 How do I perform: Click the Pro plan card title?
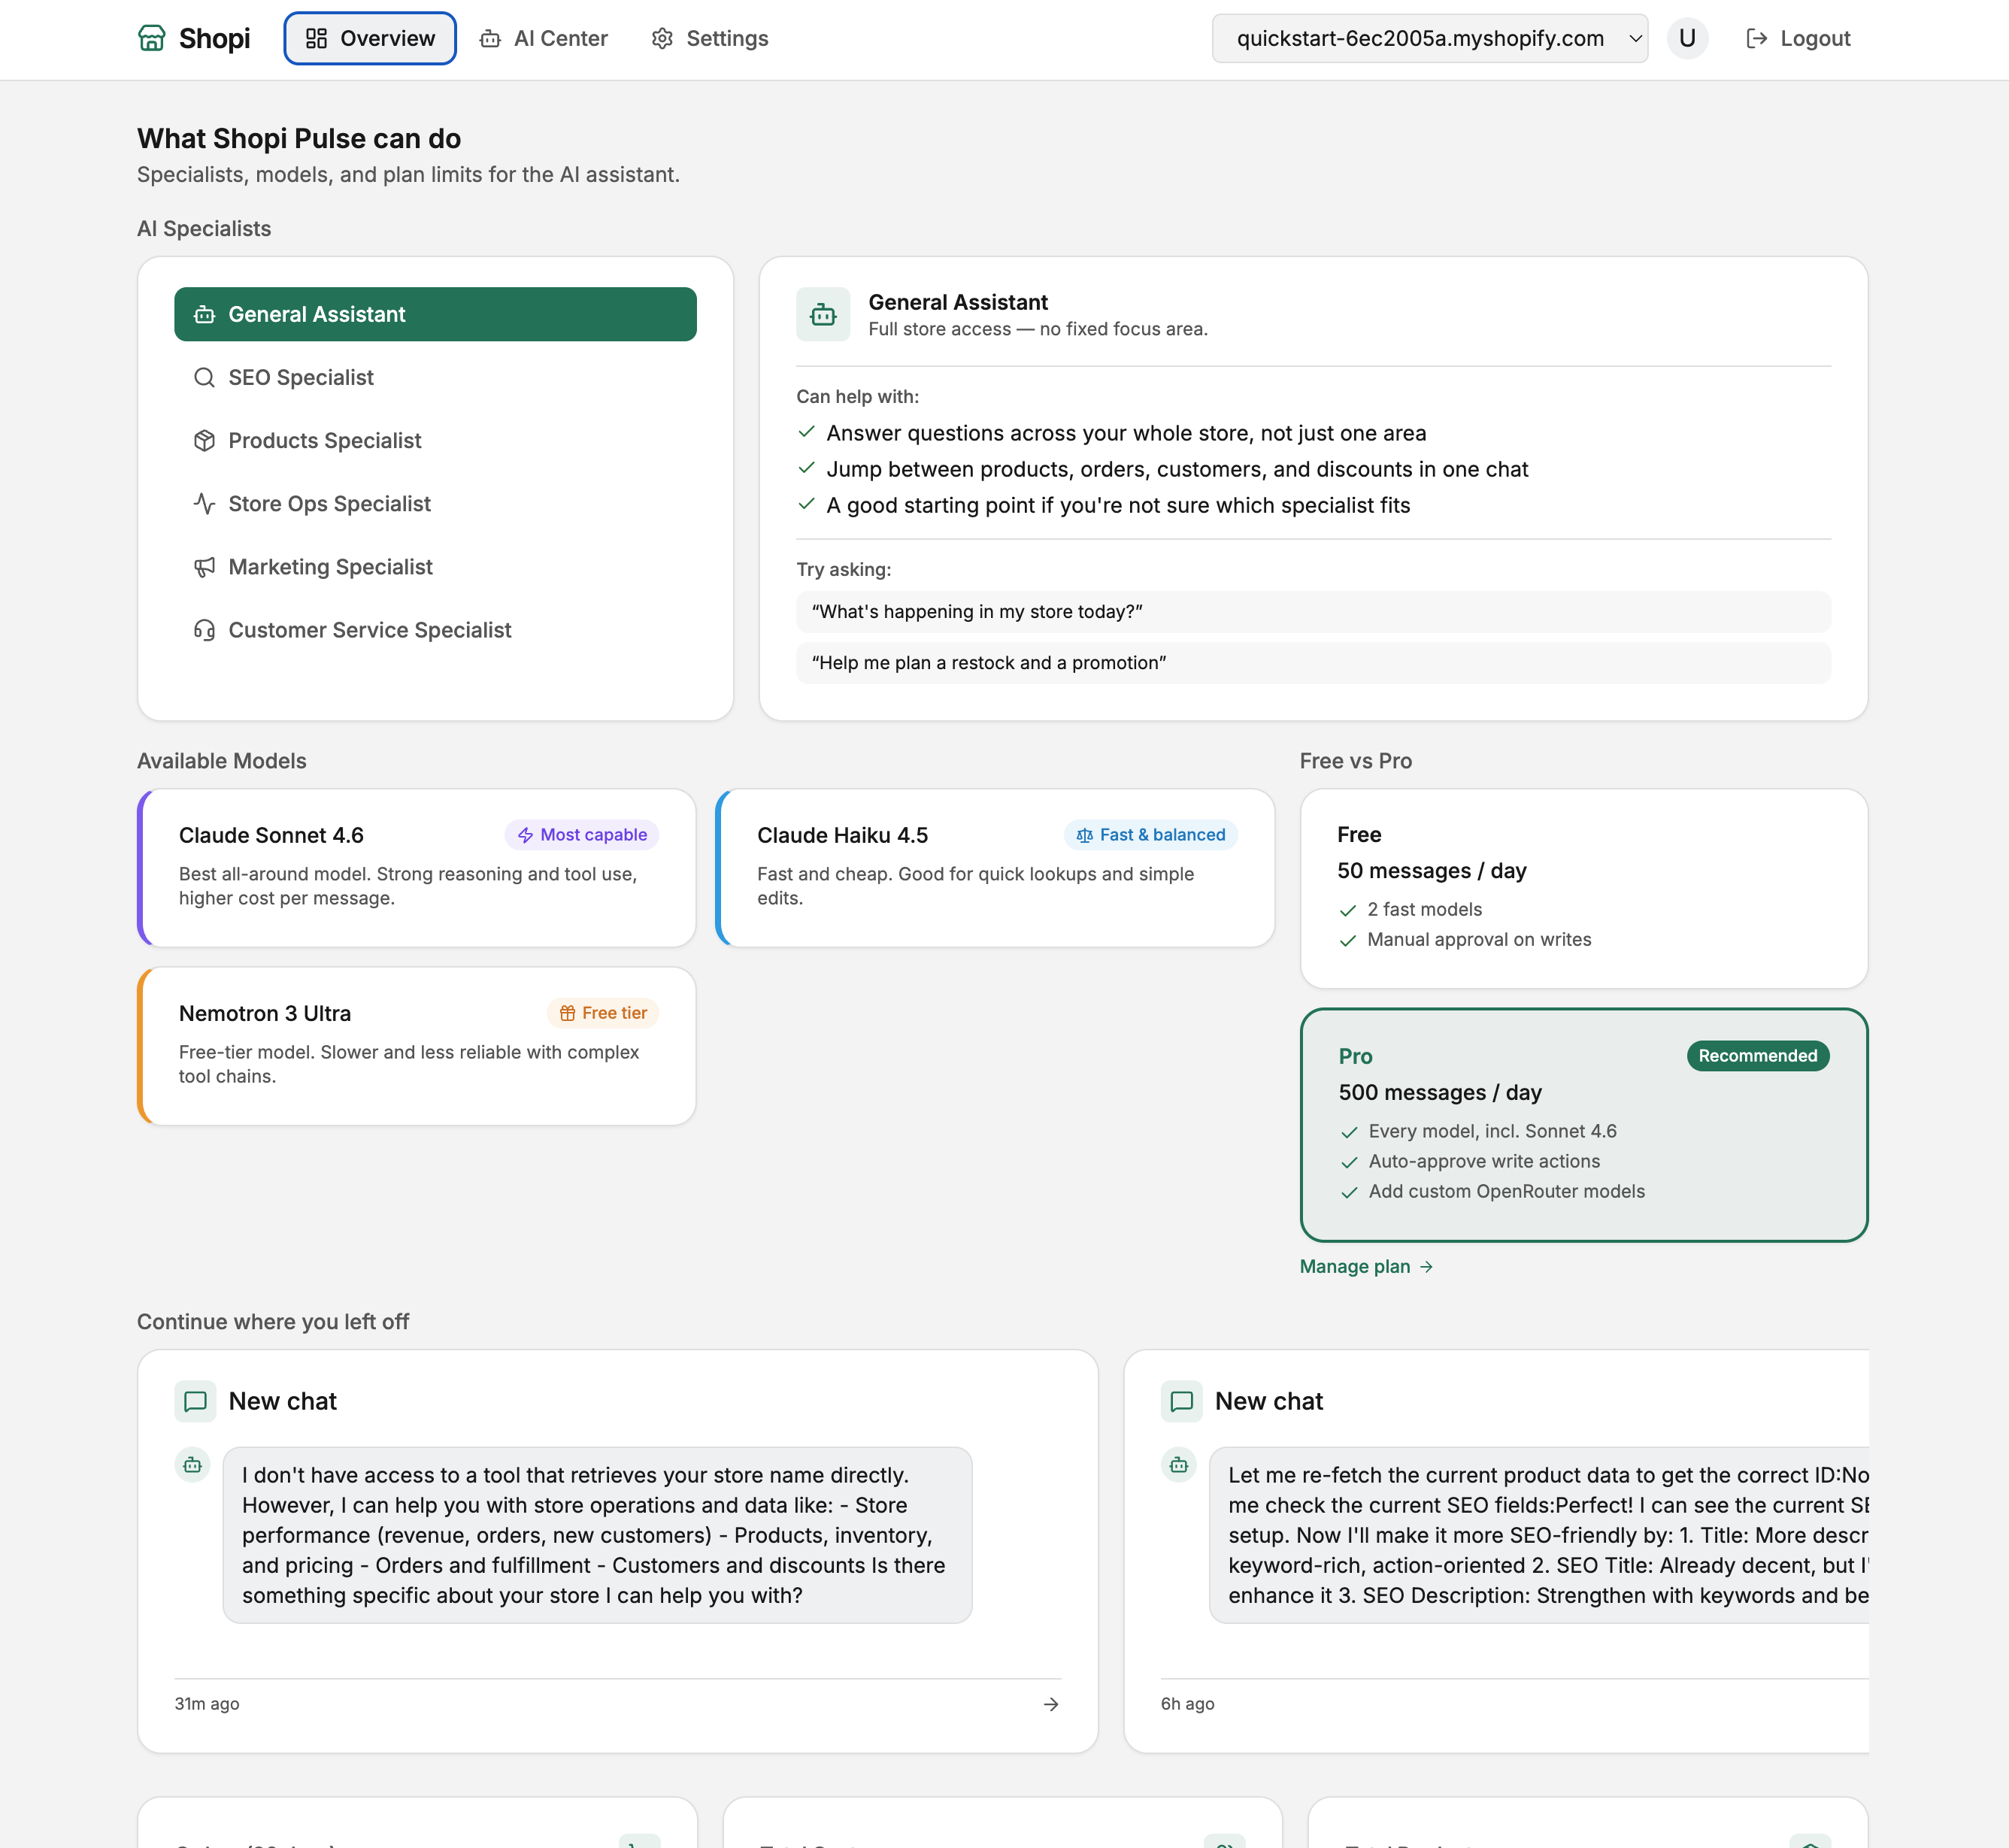coord(1355,1056)
